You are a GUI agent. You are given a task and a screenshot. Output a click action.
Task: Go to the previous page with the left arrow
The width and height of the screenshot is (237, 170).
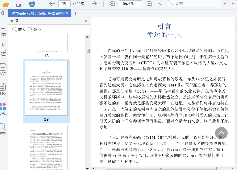click(52, 4)
